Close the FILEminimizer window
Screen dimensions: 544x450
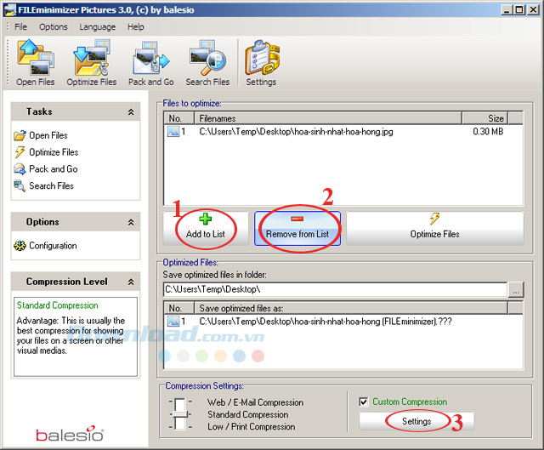click(533, 9)
